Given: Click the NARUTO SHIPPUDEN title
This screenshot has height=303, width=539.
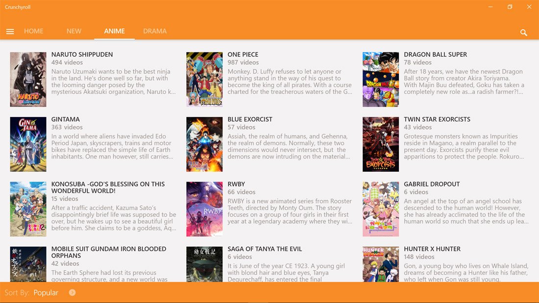Looking at the screenshot, I should pos(82,54).
